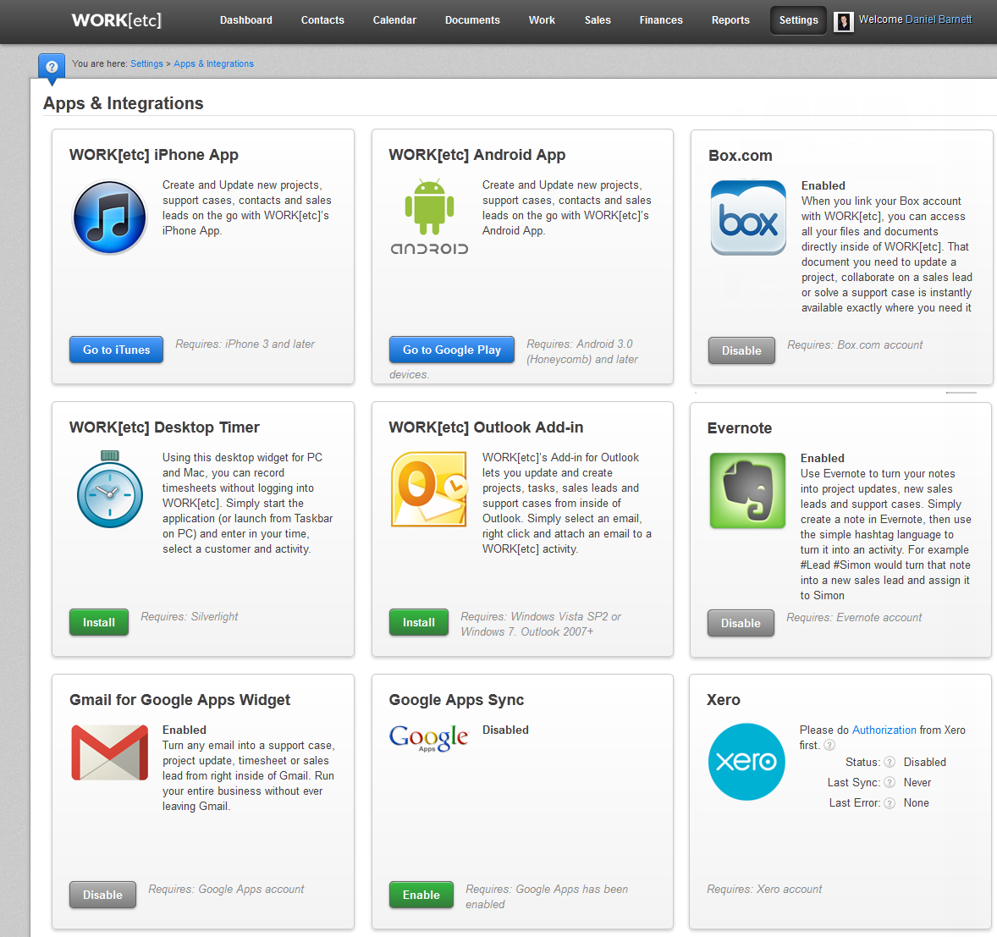Disable the Evernote integration
The height and width of the screenshot is (937, 997).
(x=741, y=623)
